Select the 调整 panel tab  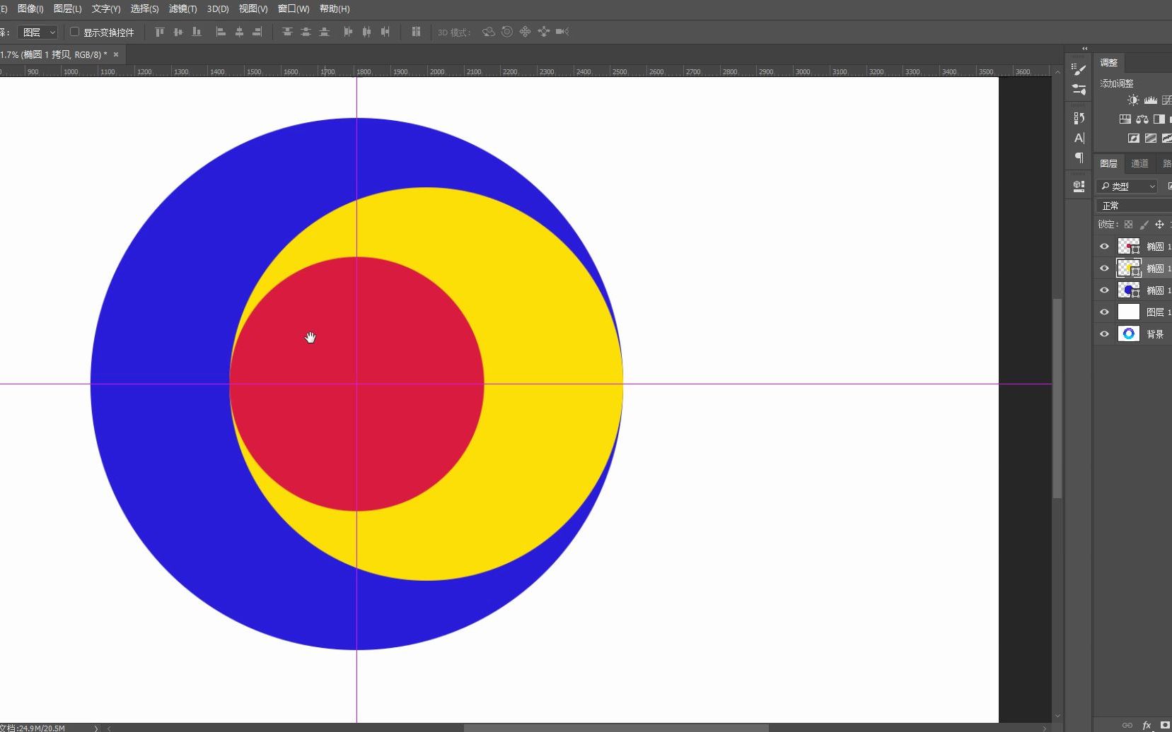point(1108,62)
